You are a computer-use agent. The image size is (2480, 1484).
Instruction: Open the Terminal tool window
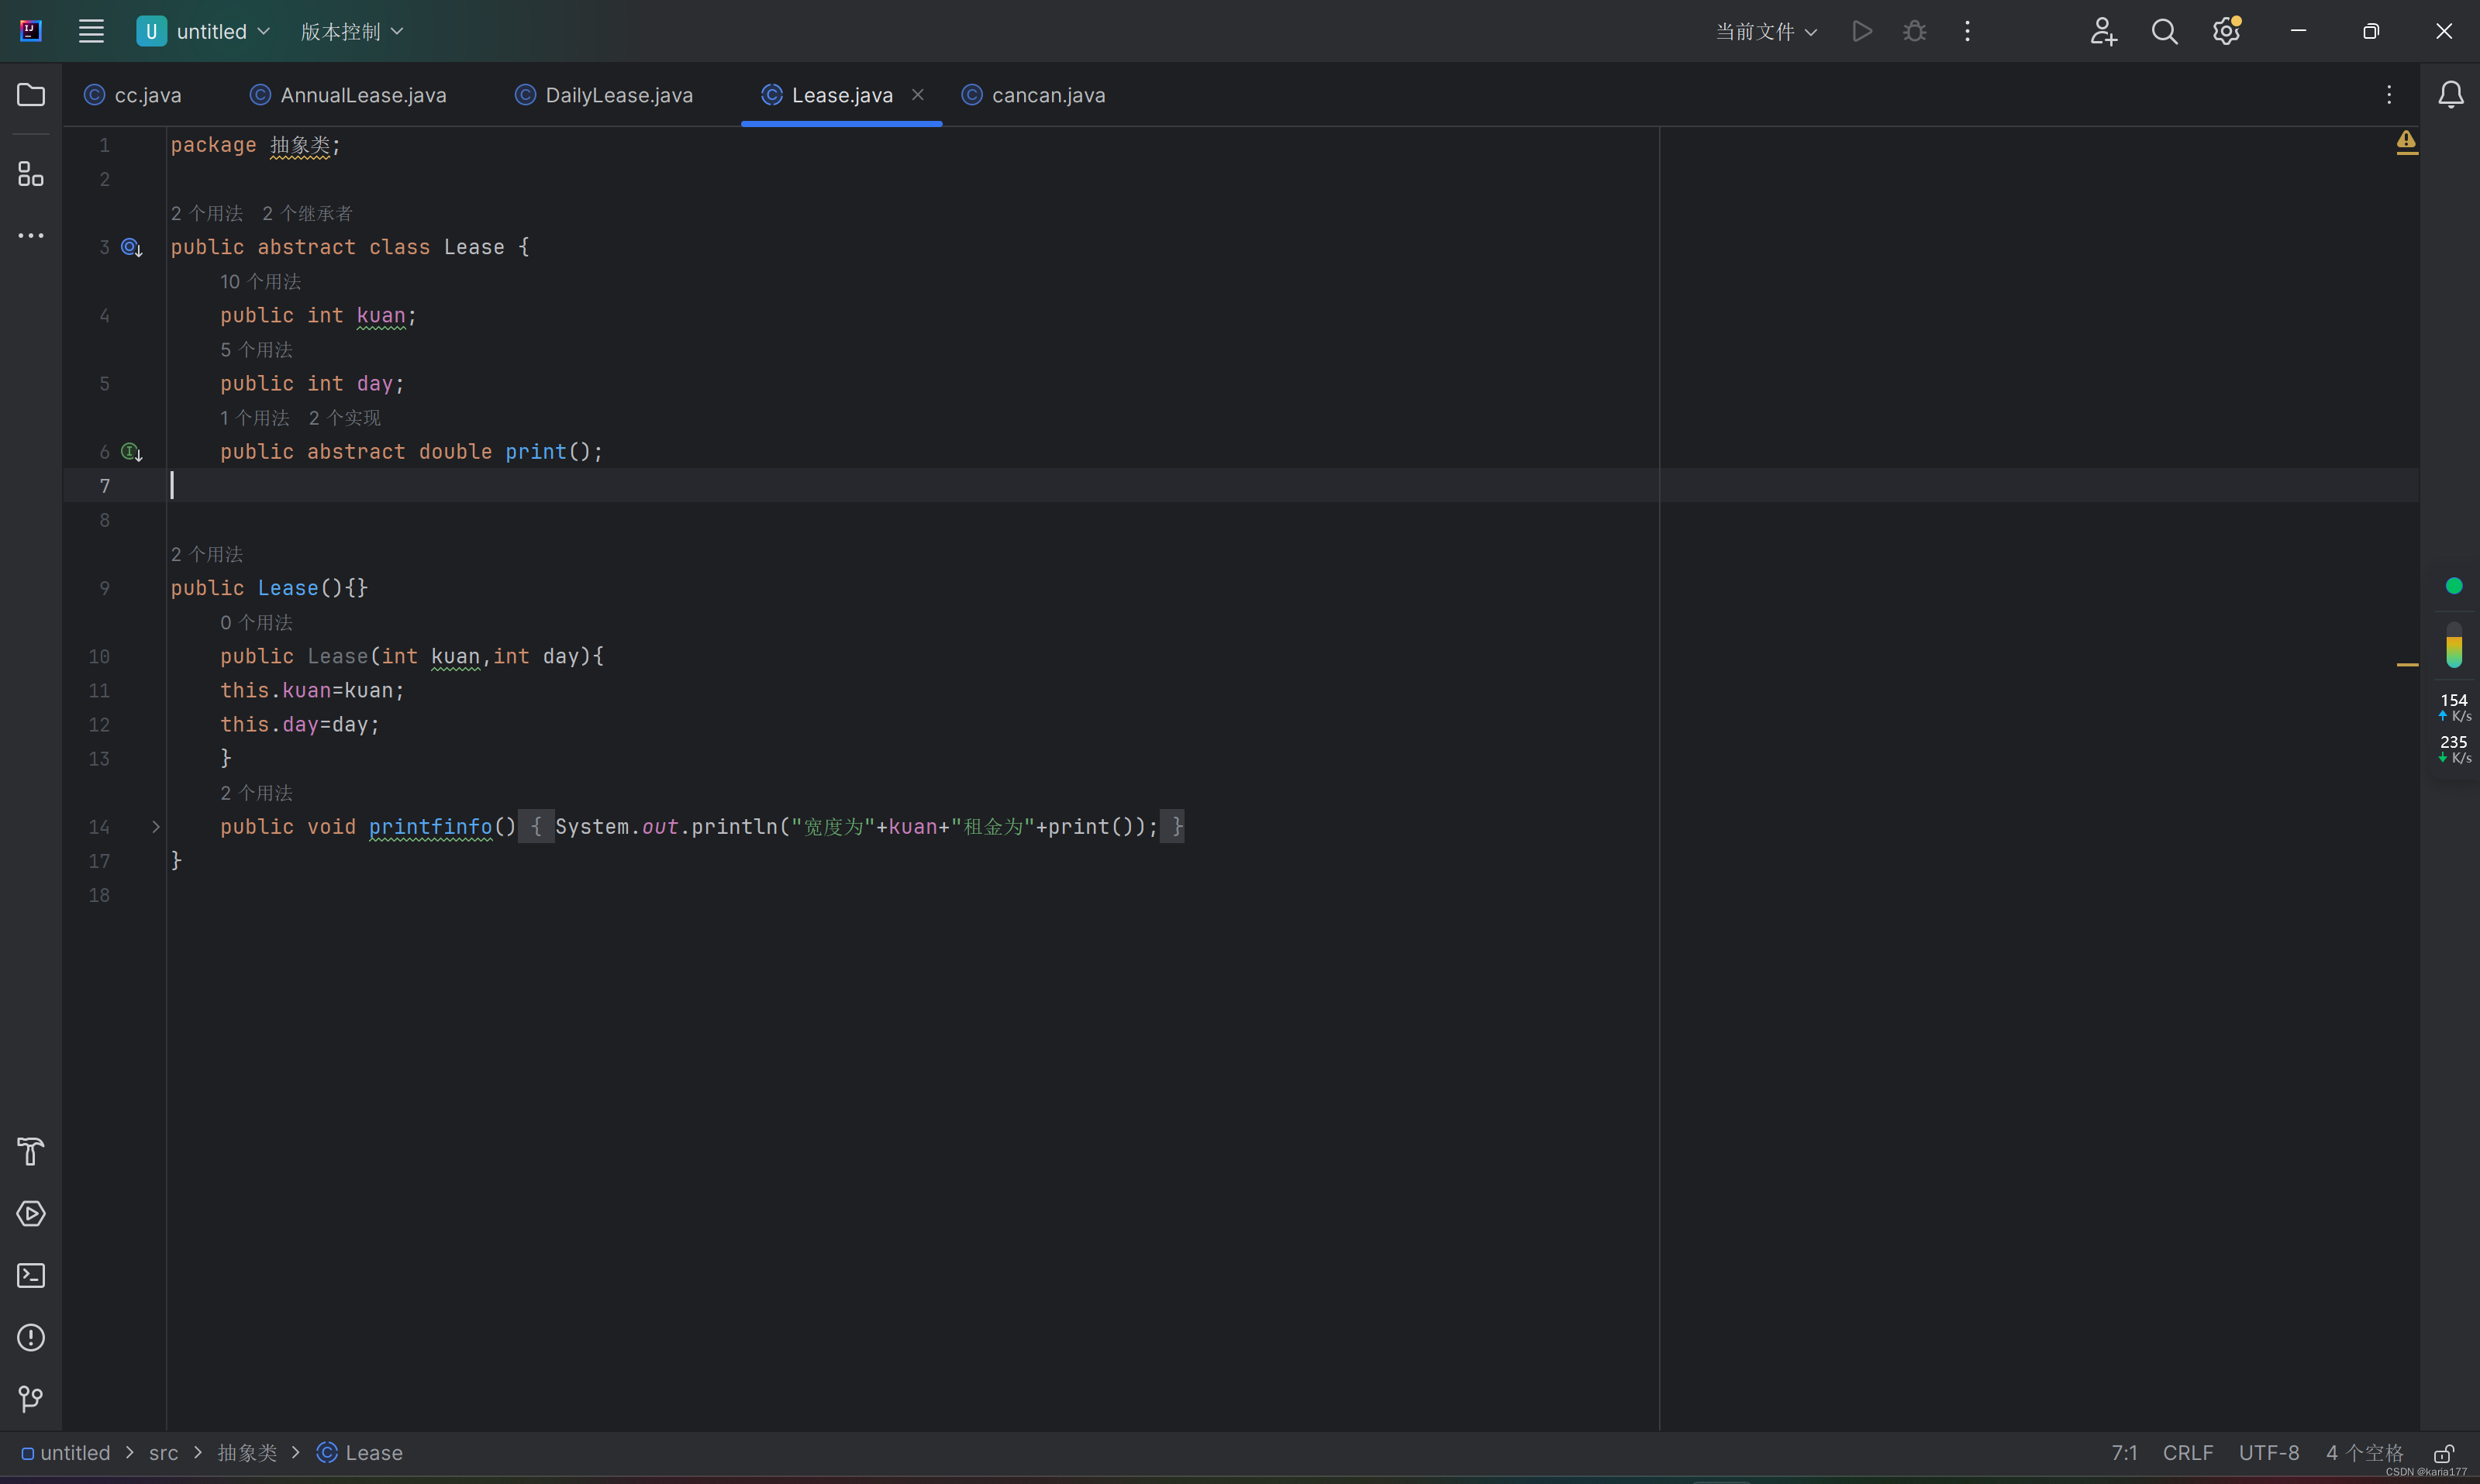(x=31, y=1276)
